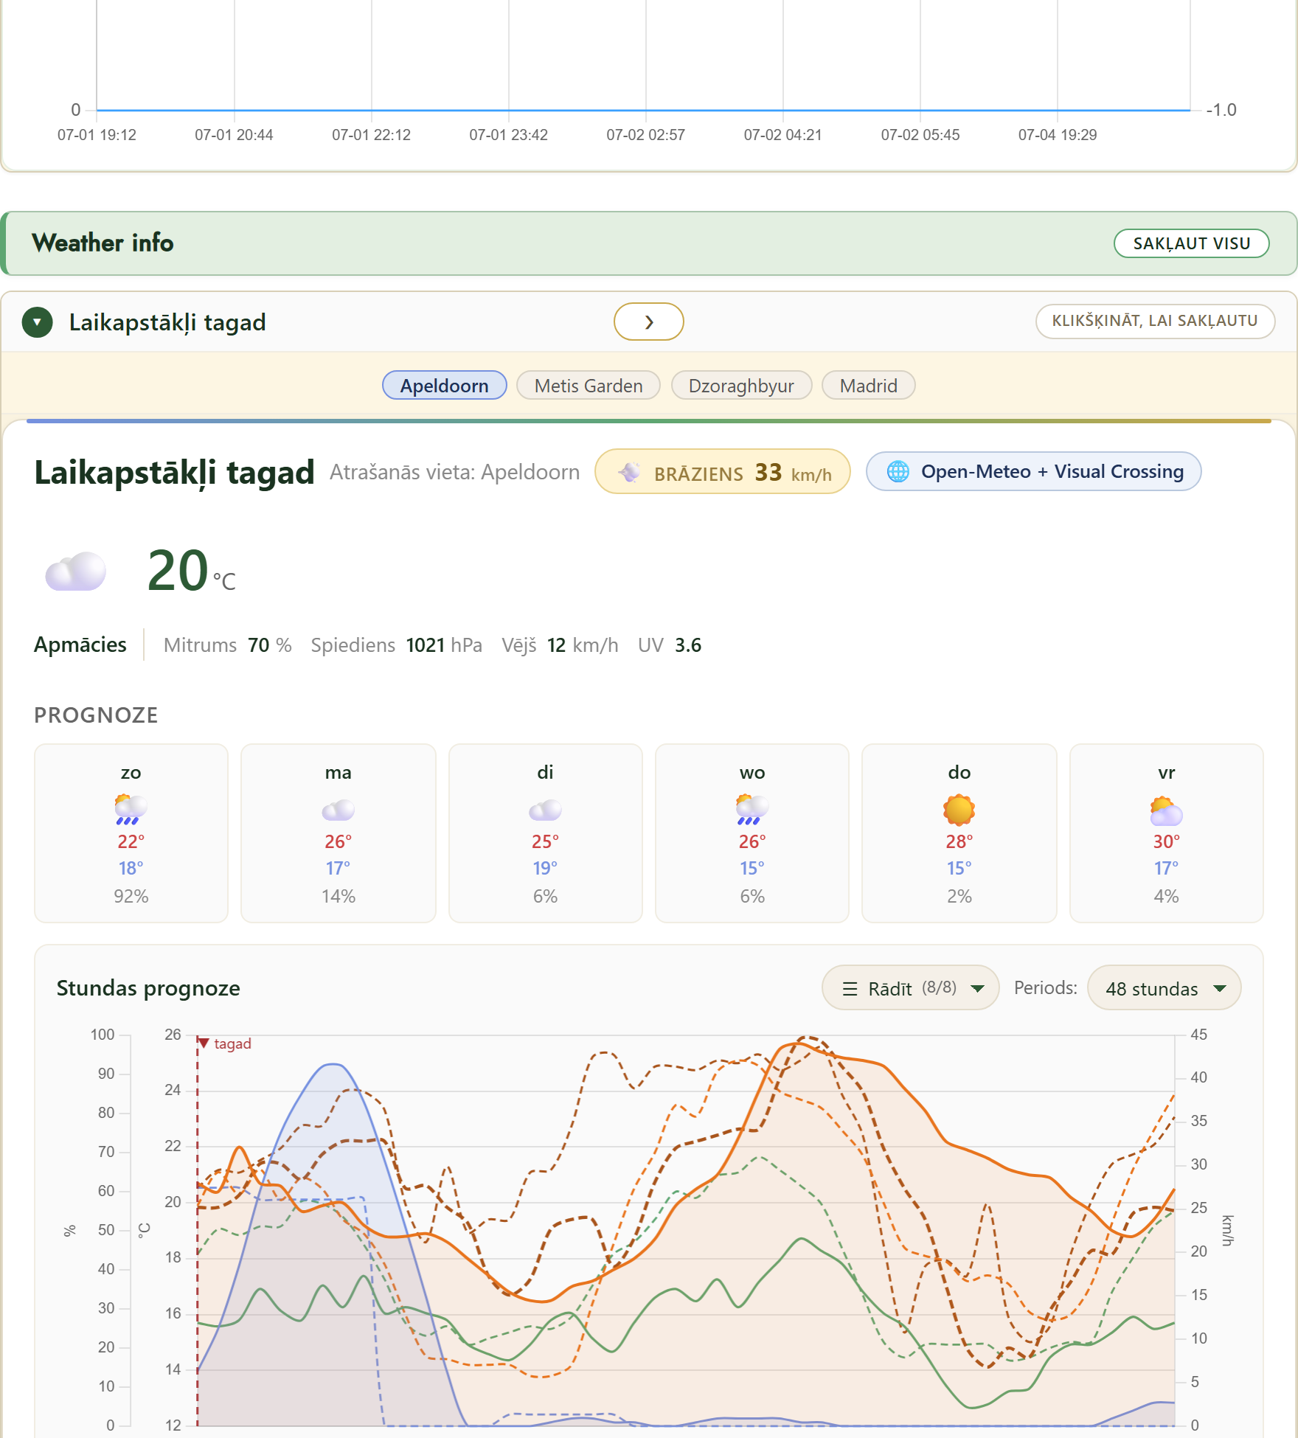This screenshot has height=1438, width=1298.
Task: Click the tagad marker on hourly chart
Action: click(x=226, y=1043)
